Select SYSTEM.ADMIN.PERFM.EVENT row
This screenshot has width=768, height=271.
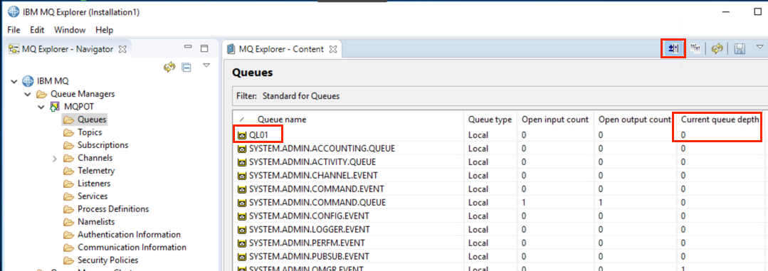[x=500, y=243]
